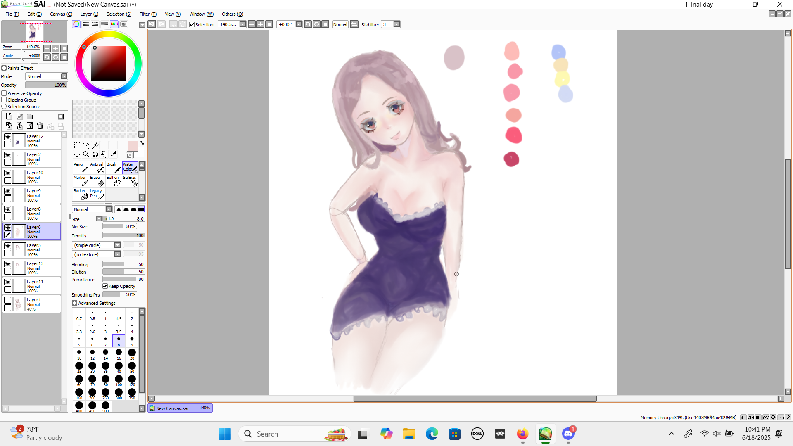Select the Brush tool

pos(114,168)
